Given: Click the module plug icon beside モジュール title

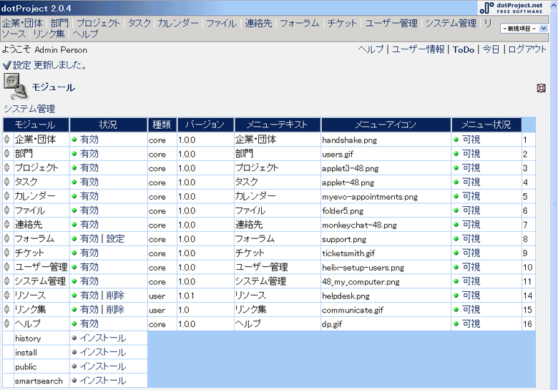Looking at the screenshot, I should tap(15, 87).
